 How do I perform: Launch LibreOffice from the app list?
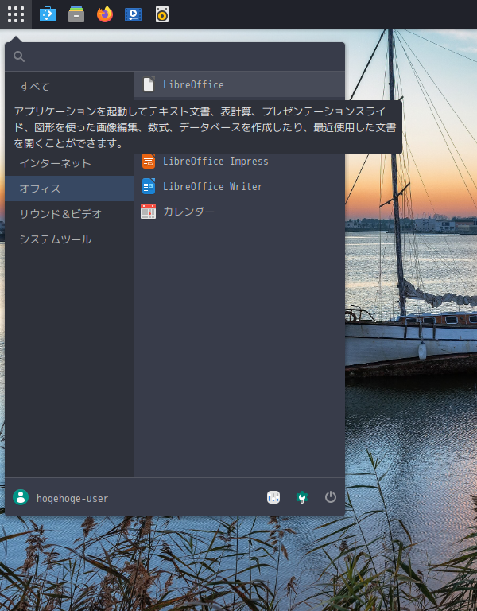coord(239,84)
